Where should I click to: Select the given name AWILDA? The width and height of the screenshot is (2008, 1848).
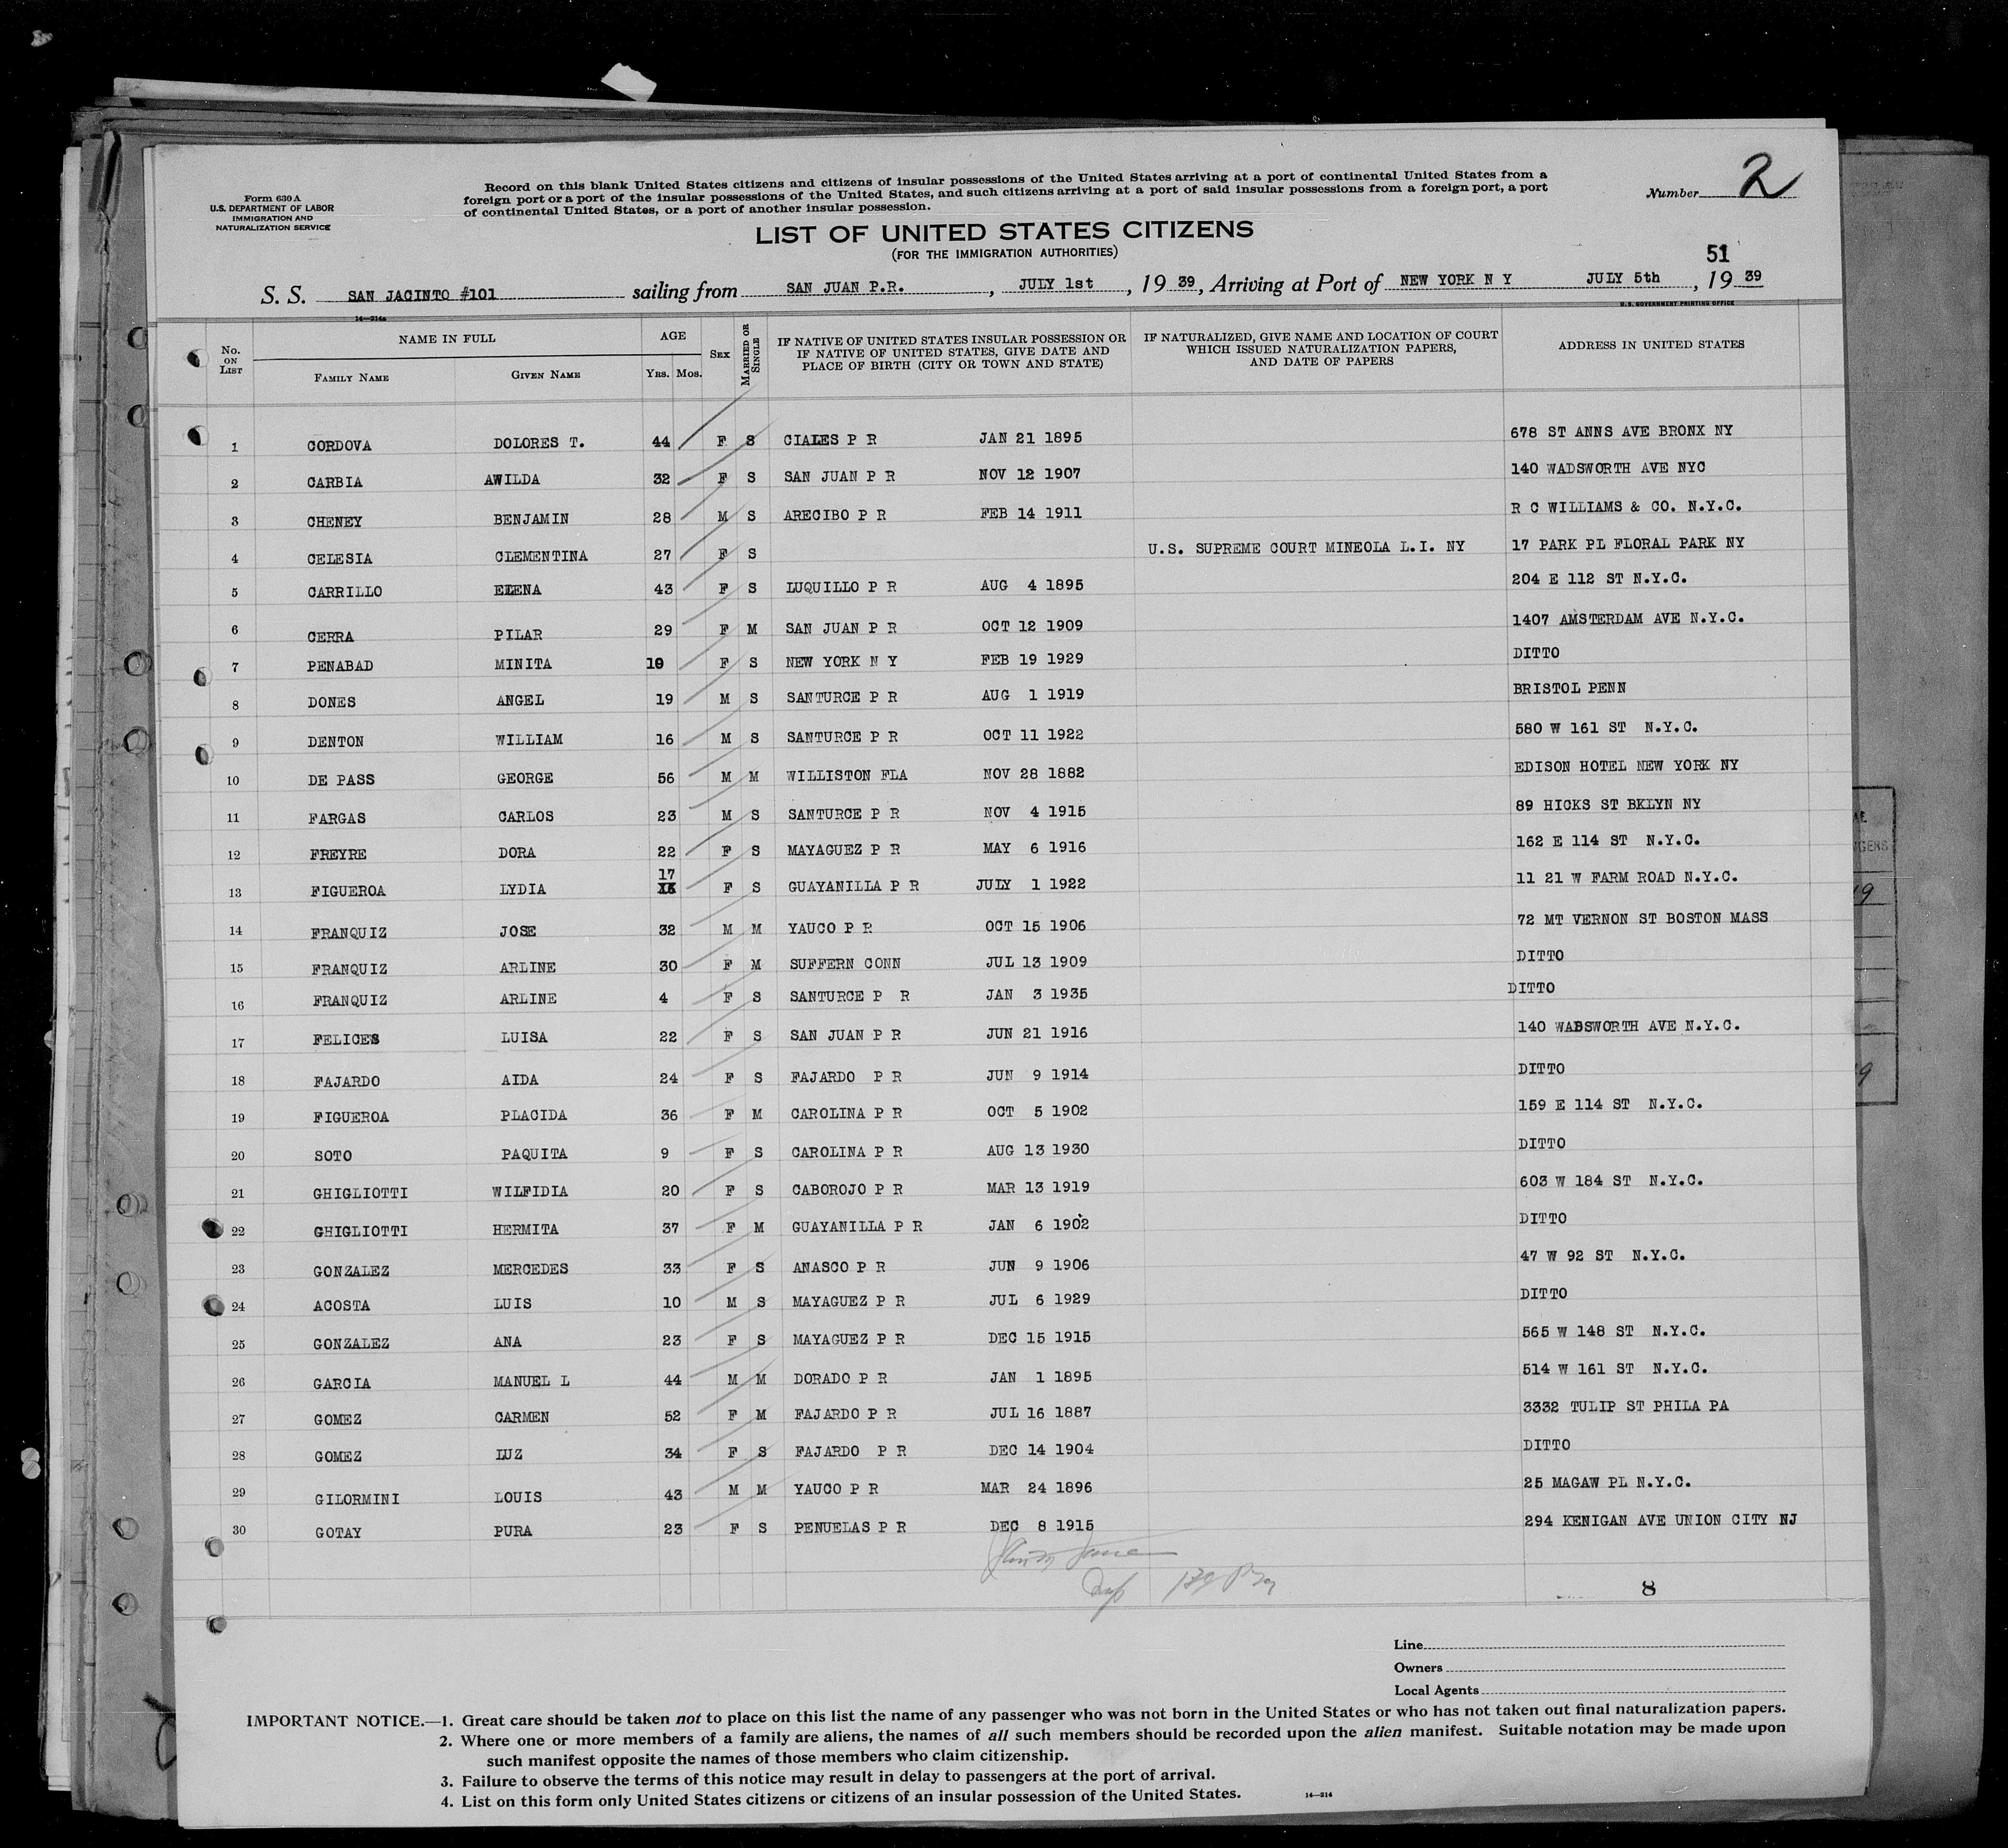pyautogui.click(x=511, y=479)
